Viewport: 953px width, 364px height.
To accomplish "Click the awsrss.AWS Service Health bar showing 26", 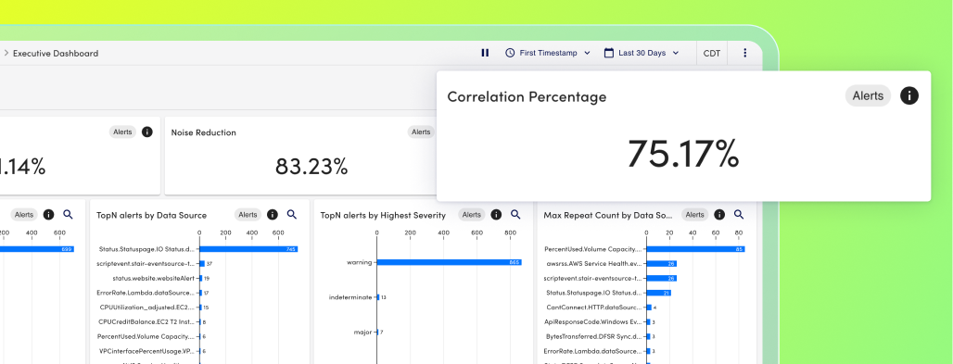I will (x=661, y=264).
